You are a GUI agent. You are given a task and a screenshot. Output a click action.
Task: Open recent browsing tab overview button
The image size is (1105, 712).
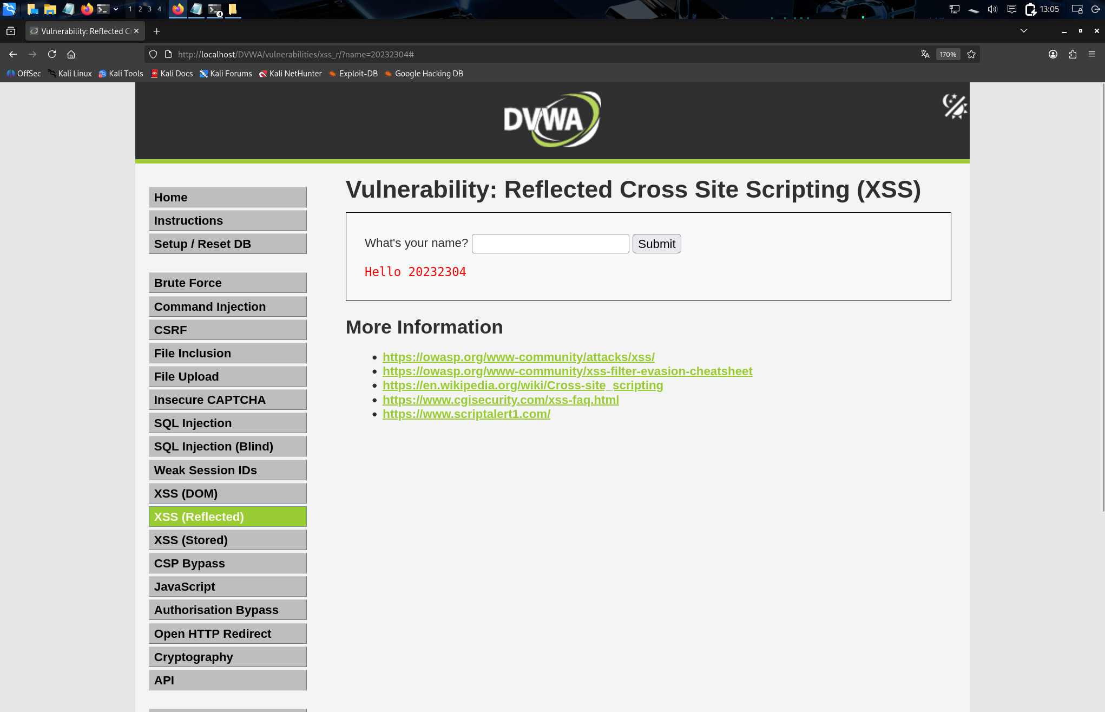pos(11,31)
